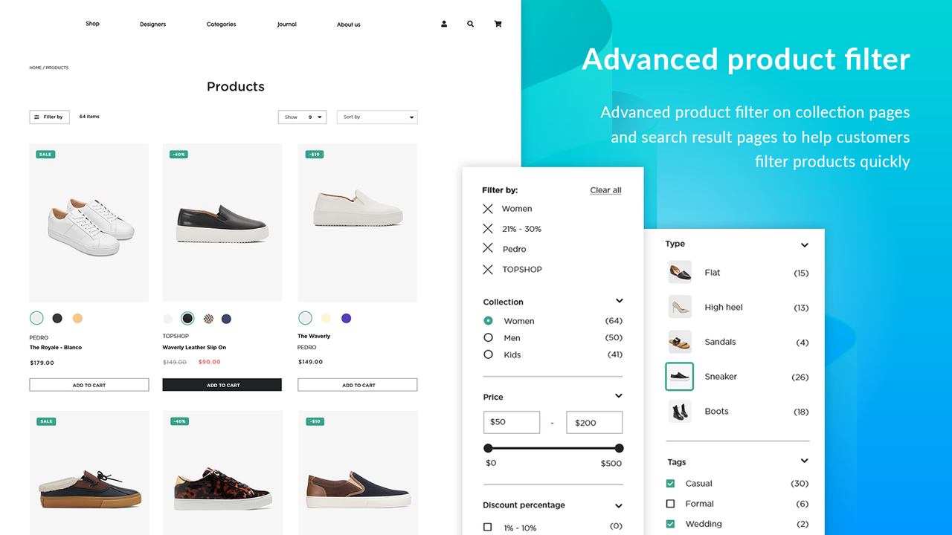Open The Waverly white slip-on image
This screenshot has width=952, height=535.
[x=358, y=223]
